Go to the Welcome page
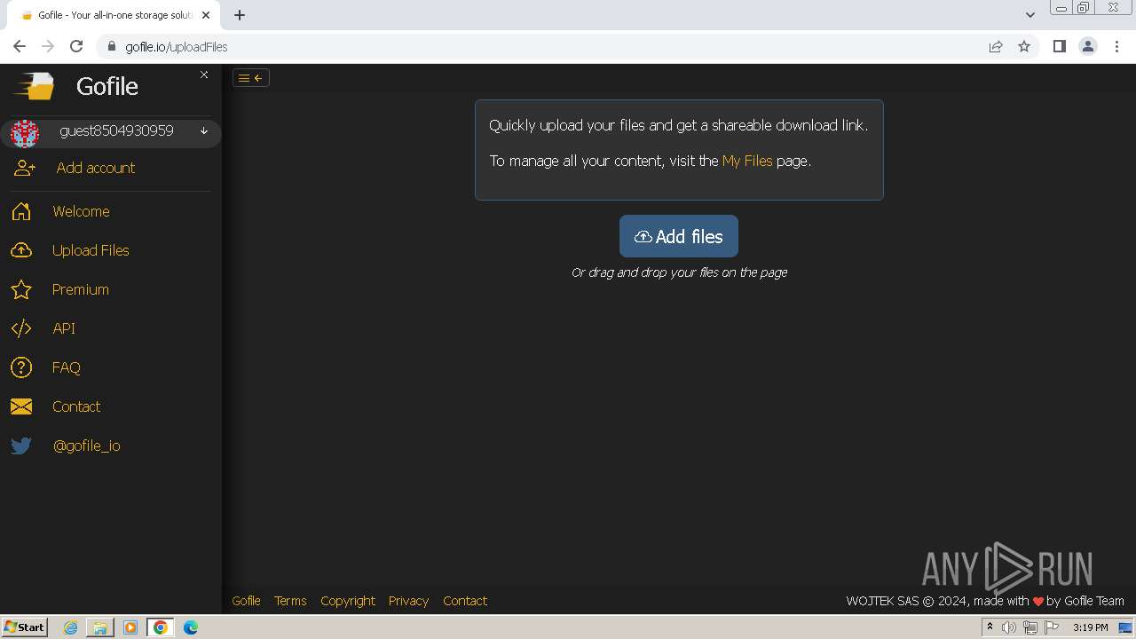This screenshot has height=639, width=1136. 81,211
